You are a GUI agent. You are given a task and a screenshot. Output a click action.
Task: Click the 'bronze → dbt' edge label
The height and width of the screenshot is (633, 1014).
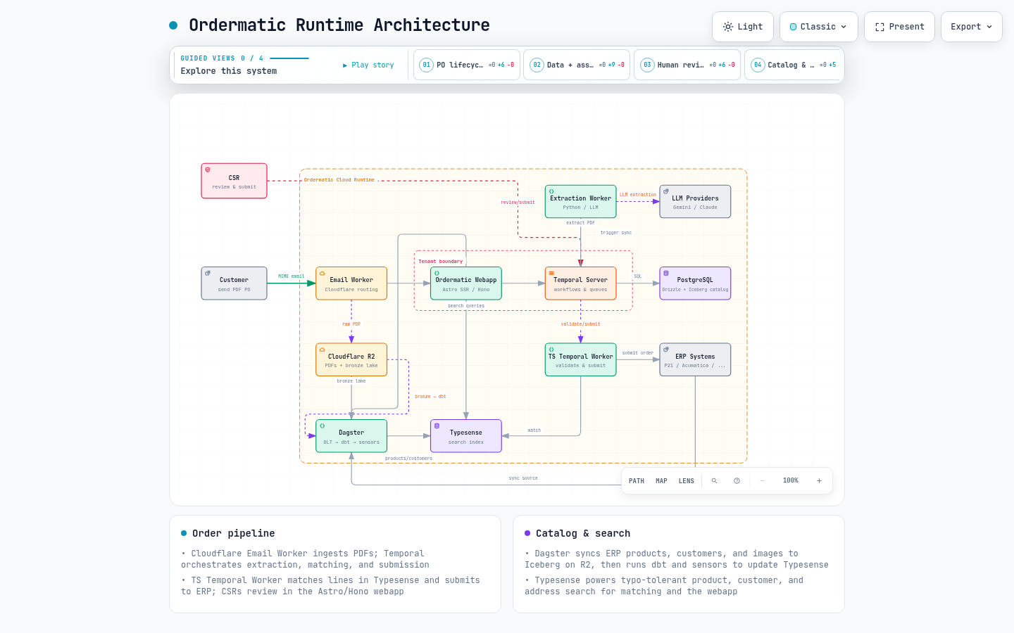tap(430, 397)
